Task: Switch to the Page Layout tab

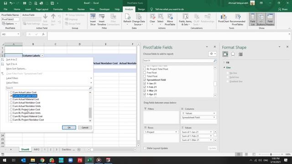Action: (42, 9)
